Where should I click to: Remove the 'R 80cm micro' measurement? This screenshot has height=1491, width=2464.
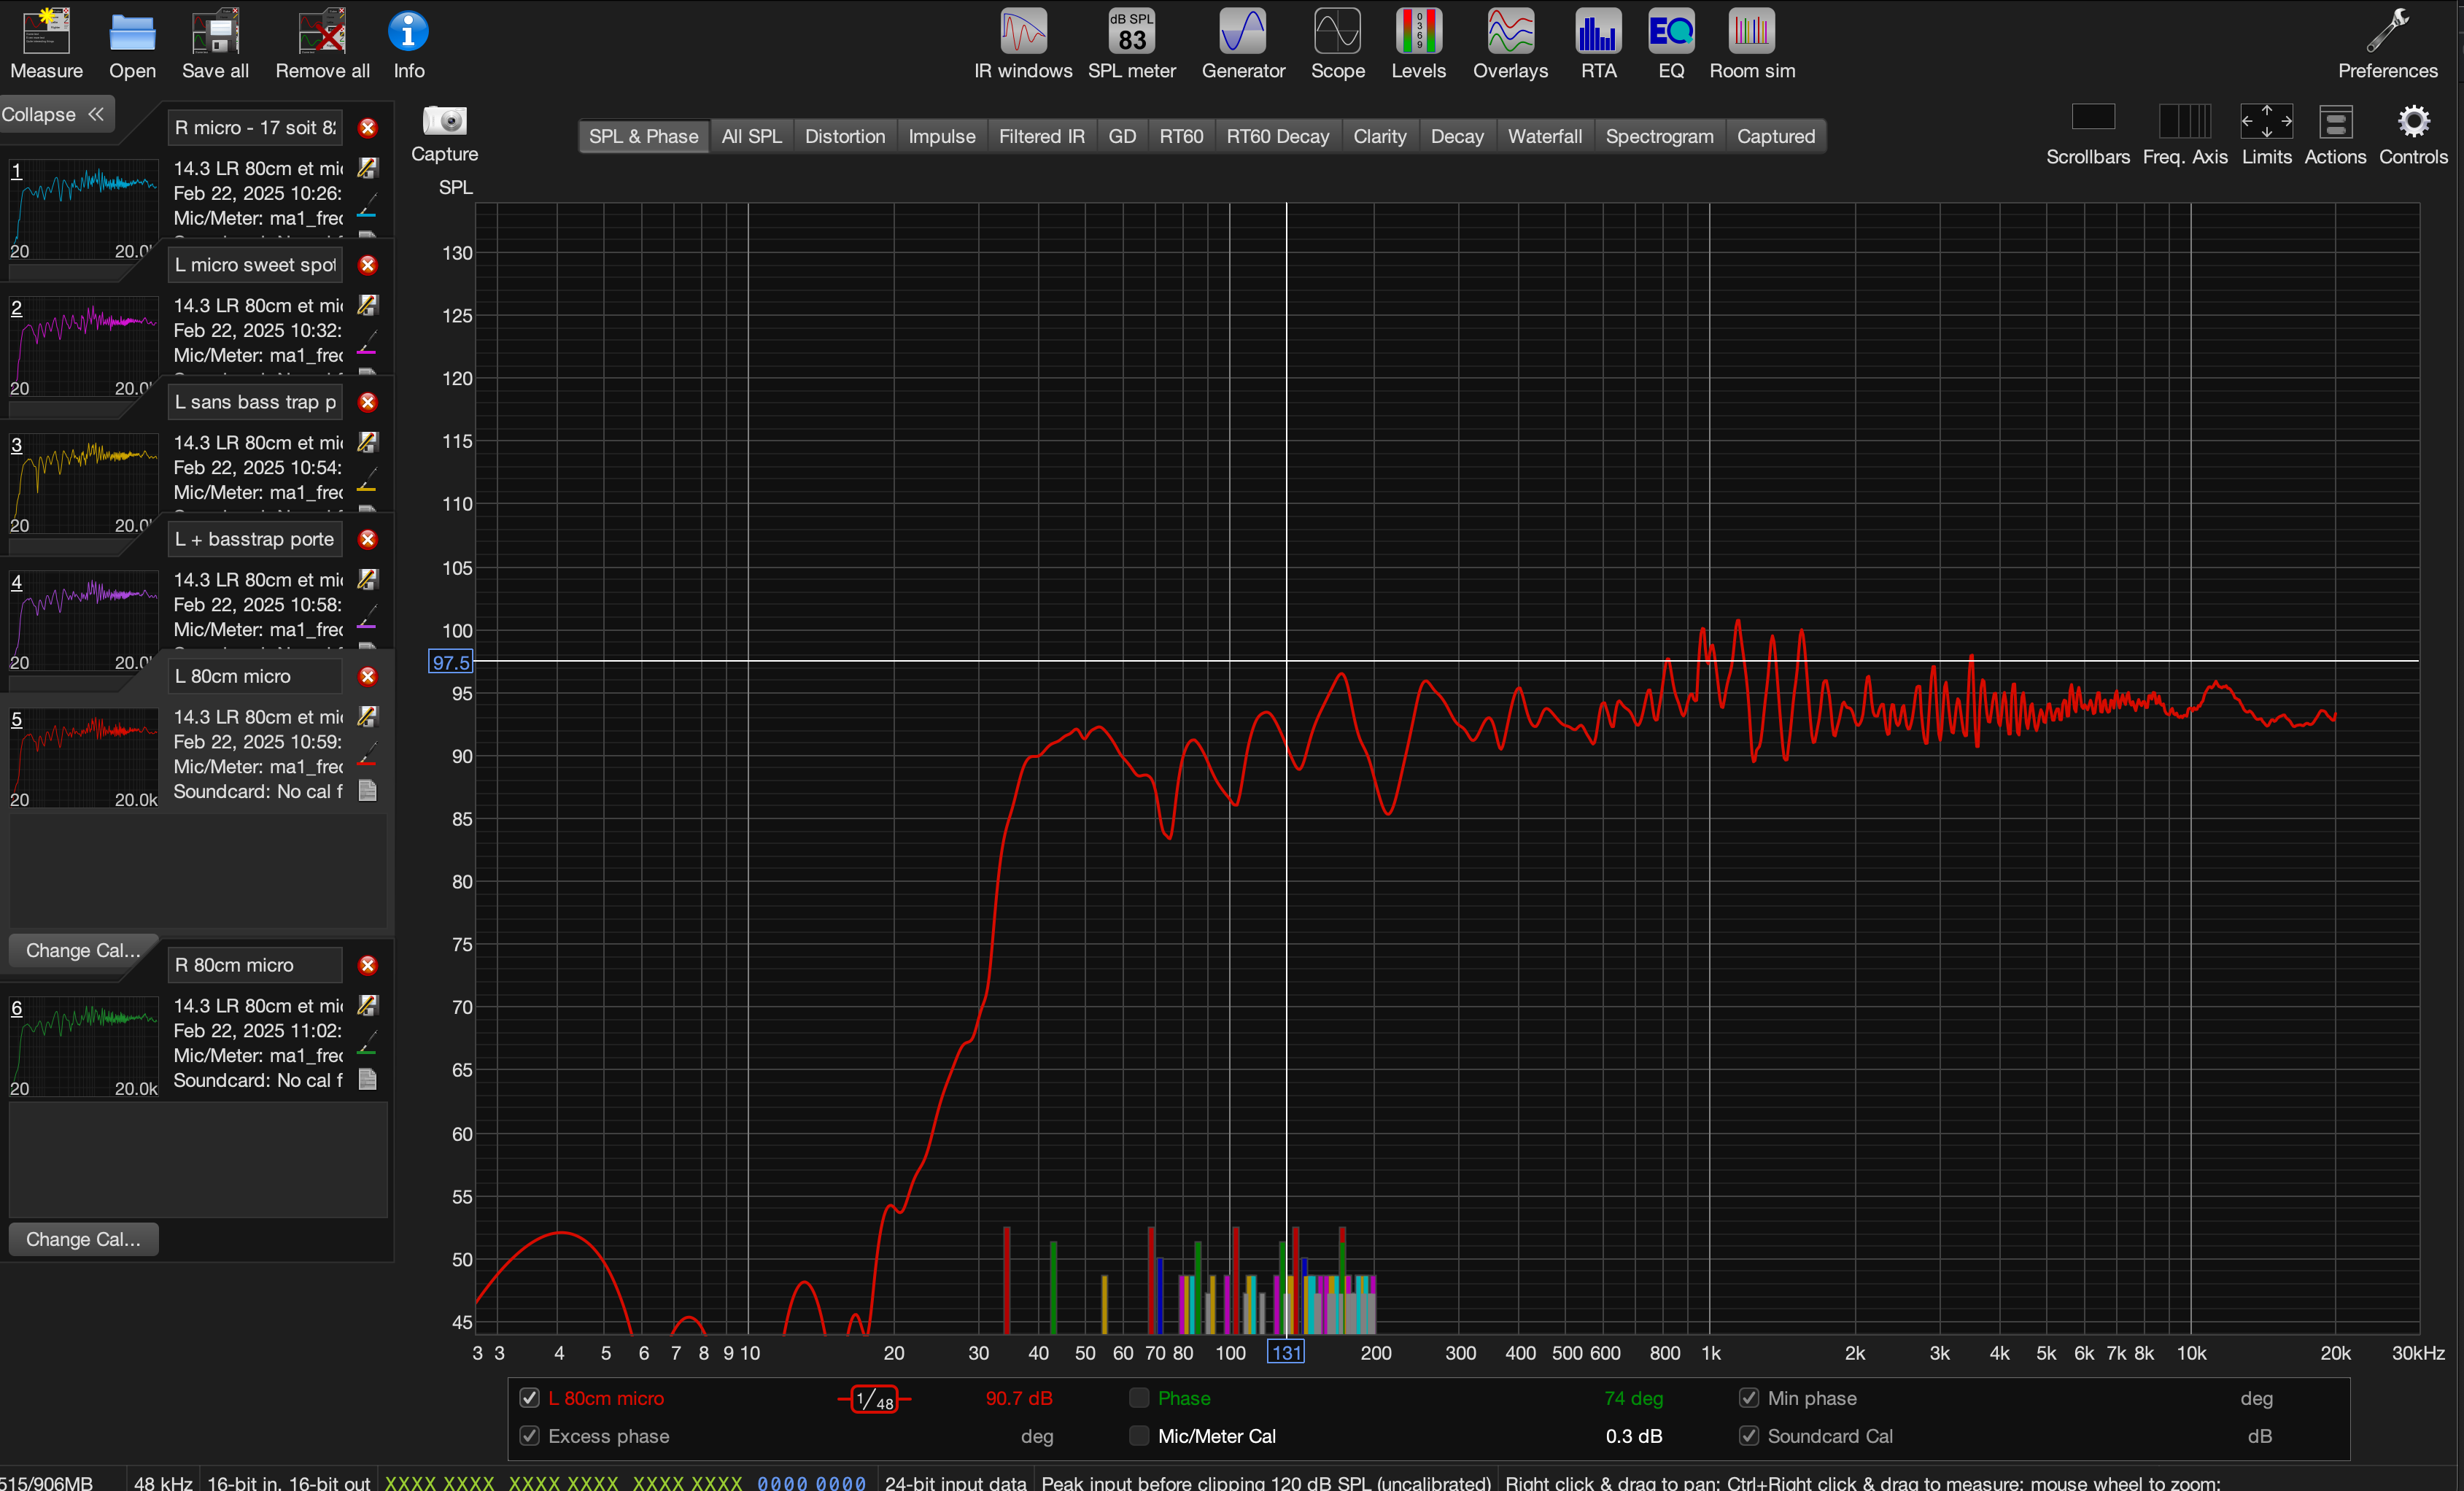coord(367,966)
